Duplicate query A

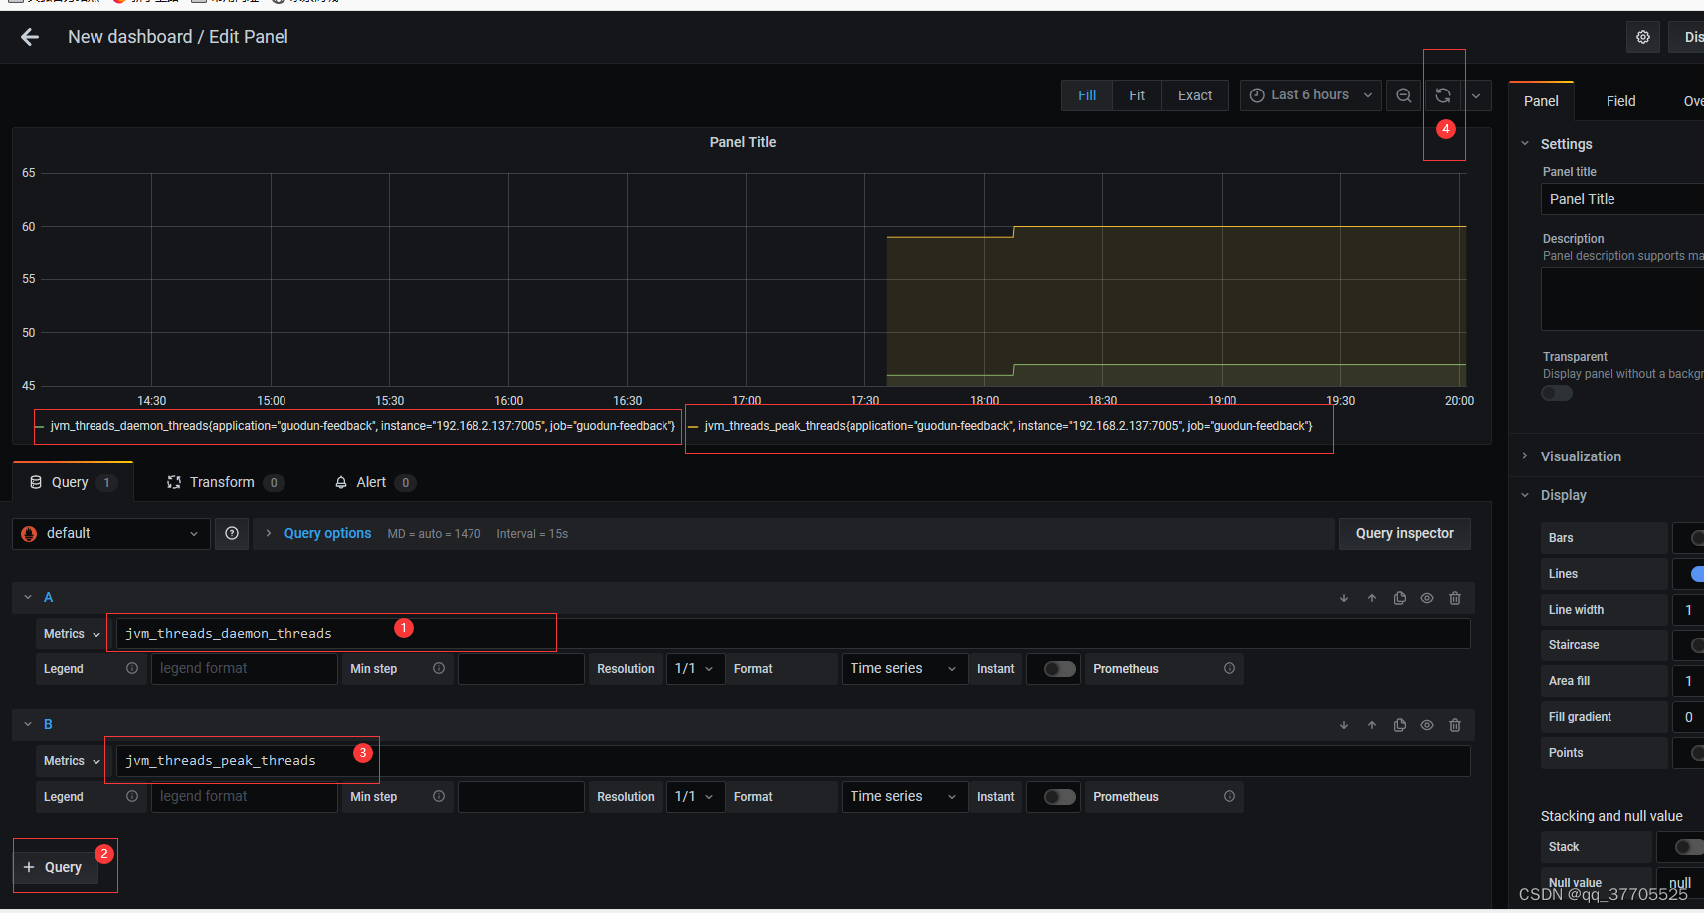tap(1400, 598)
